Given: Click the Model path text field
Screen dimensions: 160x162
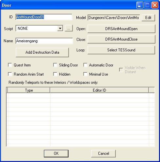Looking at the screenshot, I should coord(114,18).
